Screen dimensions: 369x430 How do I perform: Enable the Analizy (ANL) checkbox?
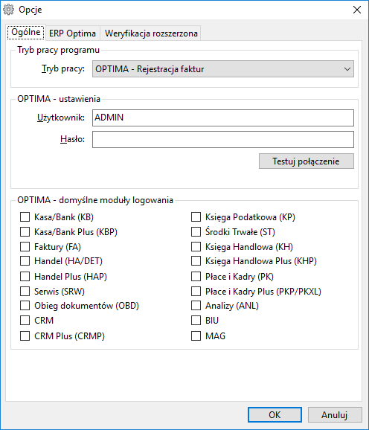coord(196,305)
